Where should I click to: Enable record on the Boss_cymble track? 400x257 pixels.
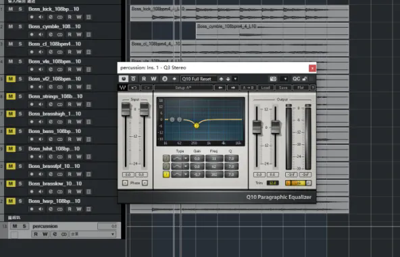[x=32, y=34]
